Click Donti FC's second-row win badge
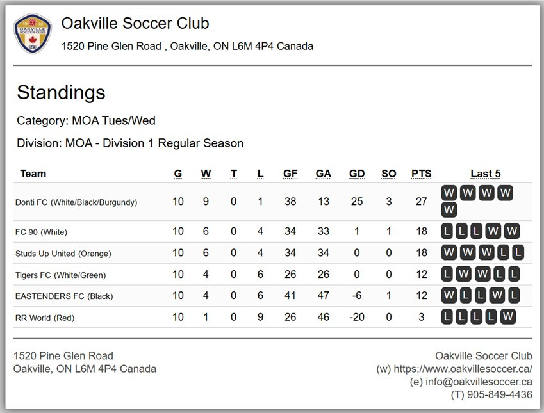Screen dimensions: 544x413 pyautogui.click(x=449, y=210)
